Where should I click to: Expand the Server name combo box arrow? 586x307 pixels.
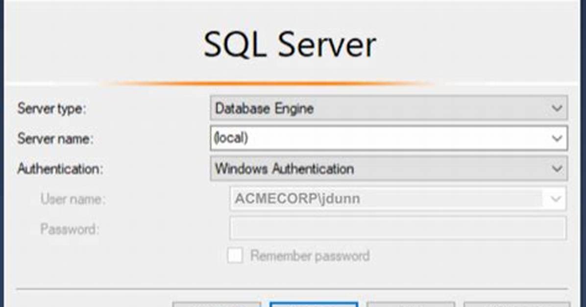coord(557,138)
